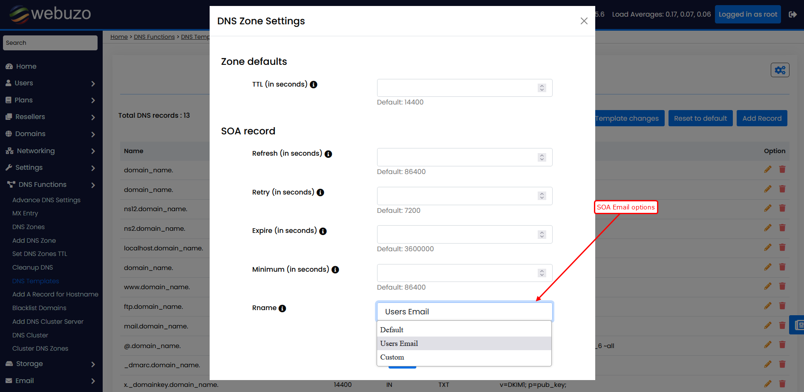Click the Settings wrench icon in sidebar
Image resolution: width=804 pixels, height=392 pixels.
point(9,167)
